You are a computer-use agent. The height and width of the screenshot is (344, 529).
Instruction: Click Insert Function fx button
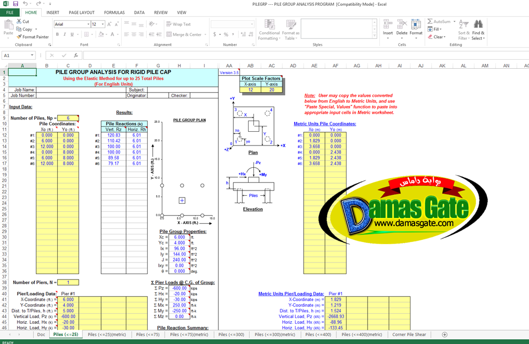(x=76, y=56)
